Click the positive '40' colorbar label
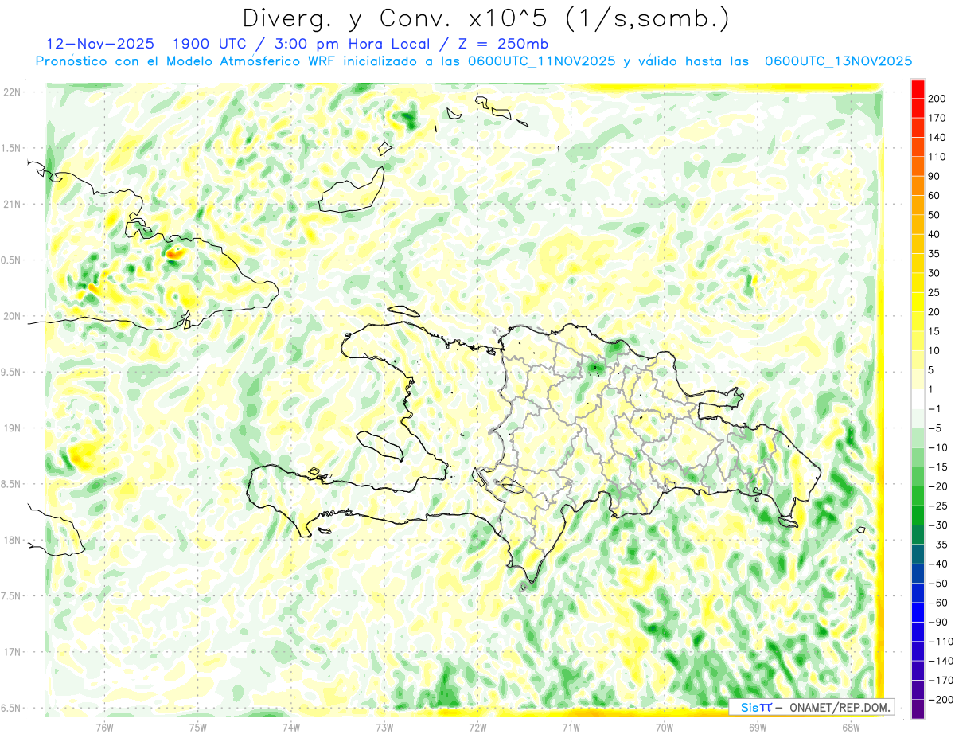This screenshot has width=955, height=738. click(x=934, y=234)
